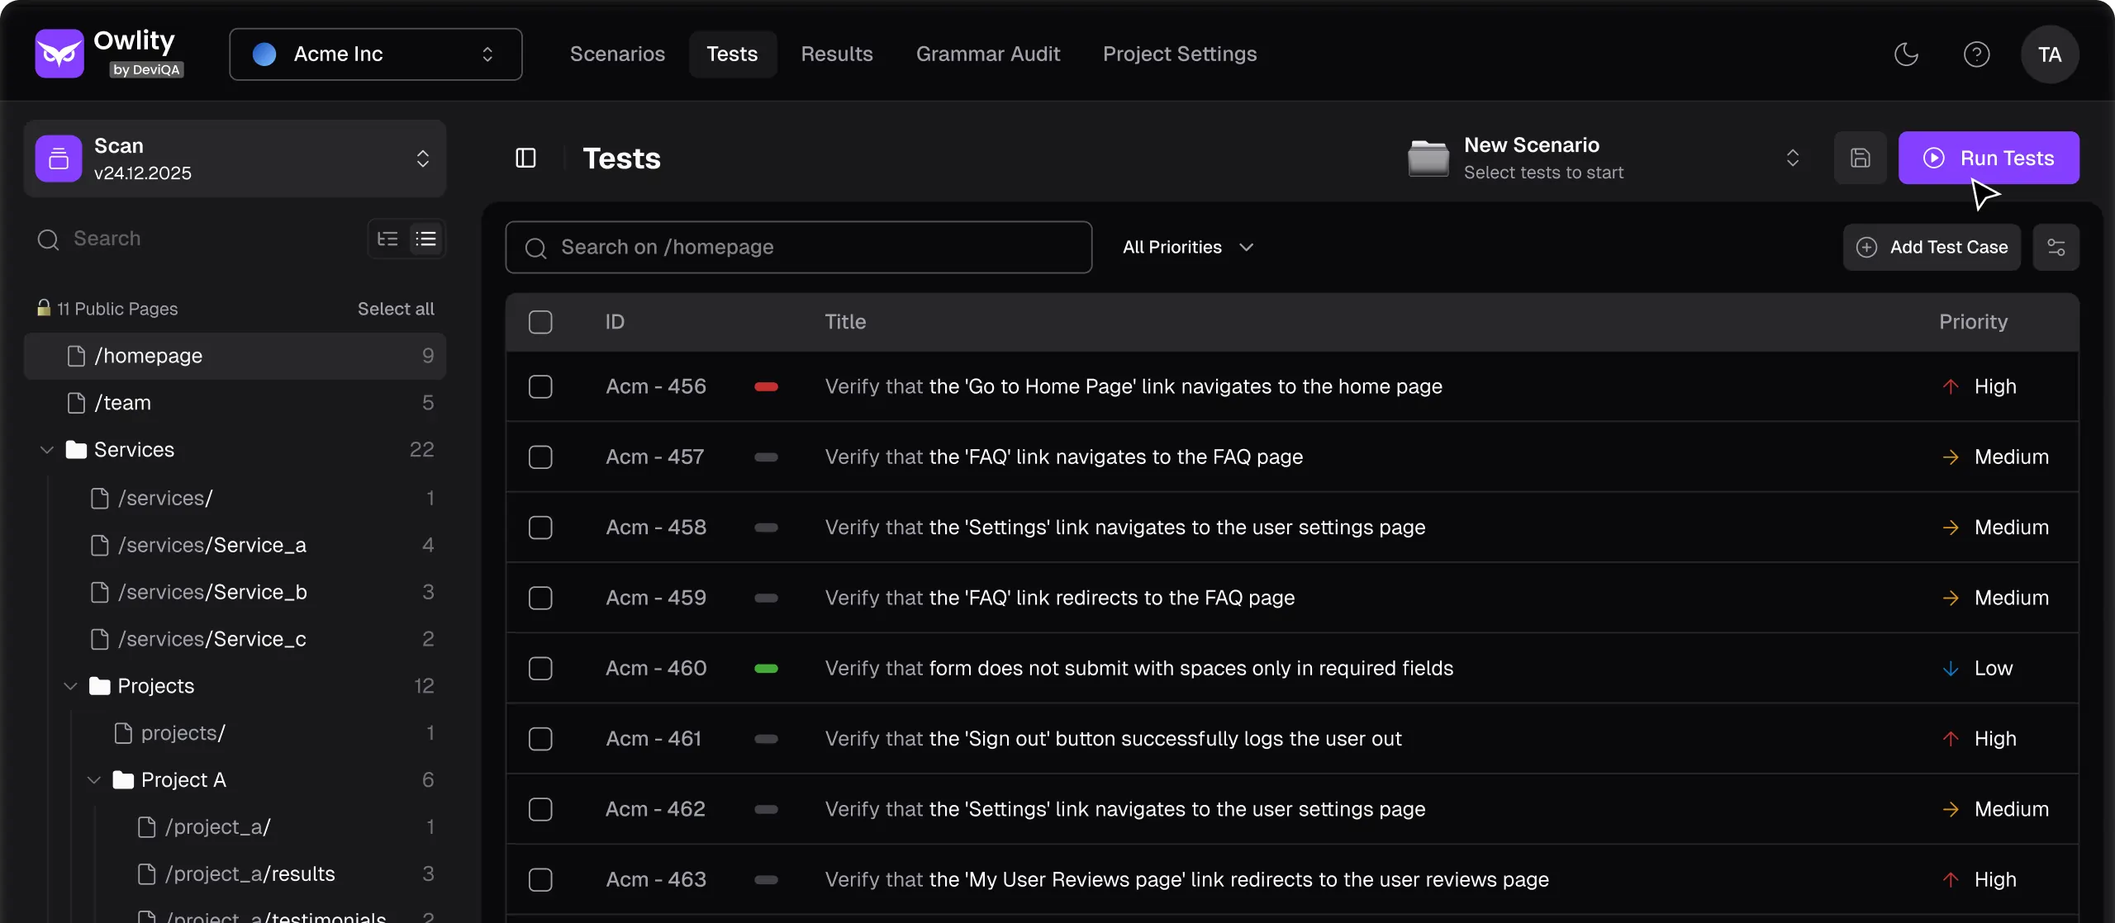
Task: Click High priority arrow for Acm - 456
Action: [x=1951, y=386]
